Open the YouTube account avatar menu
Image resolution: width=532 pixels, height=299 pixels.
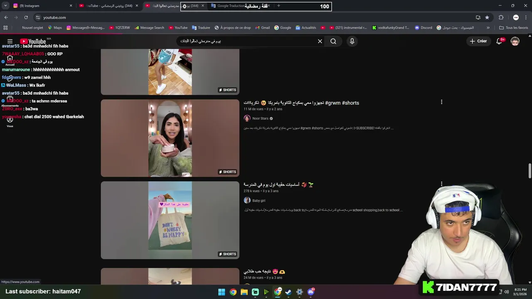click(x=515, y=41)
